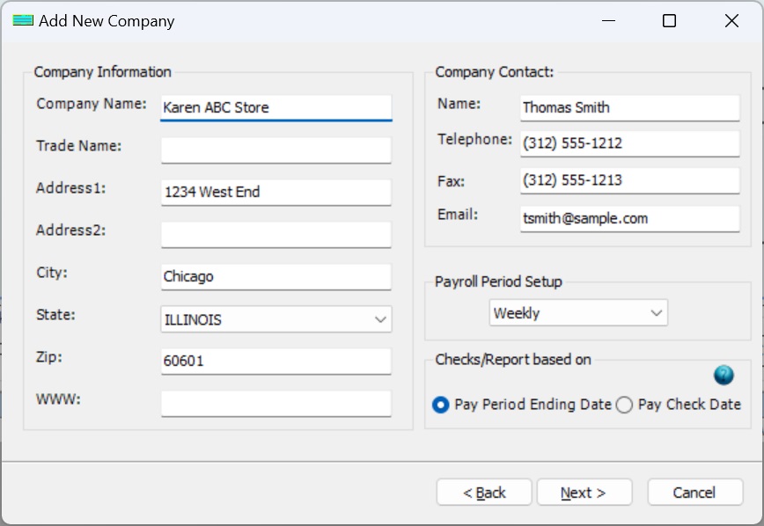Click into the empty Address2 field

[x=275, y=234]
